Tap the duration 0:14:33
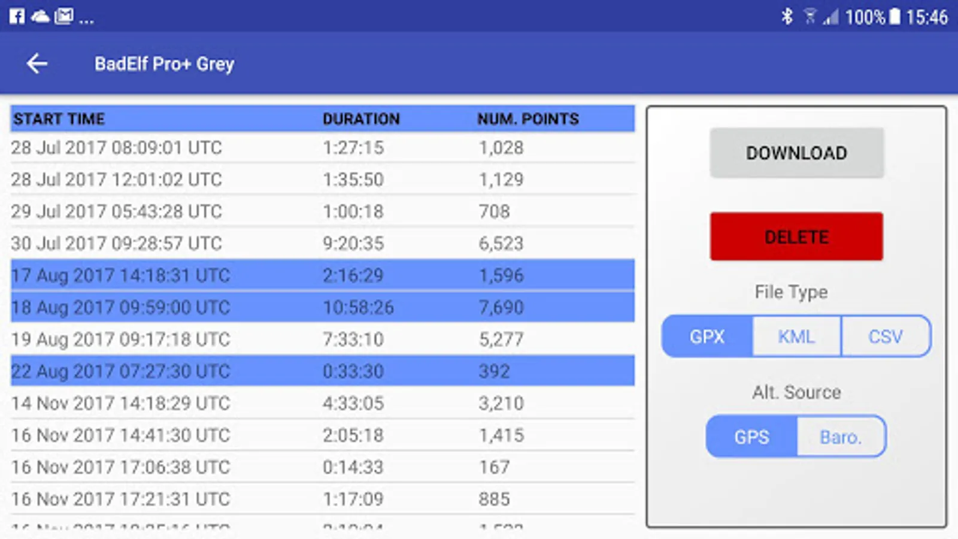958x539 pixels. click(353, 467)
